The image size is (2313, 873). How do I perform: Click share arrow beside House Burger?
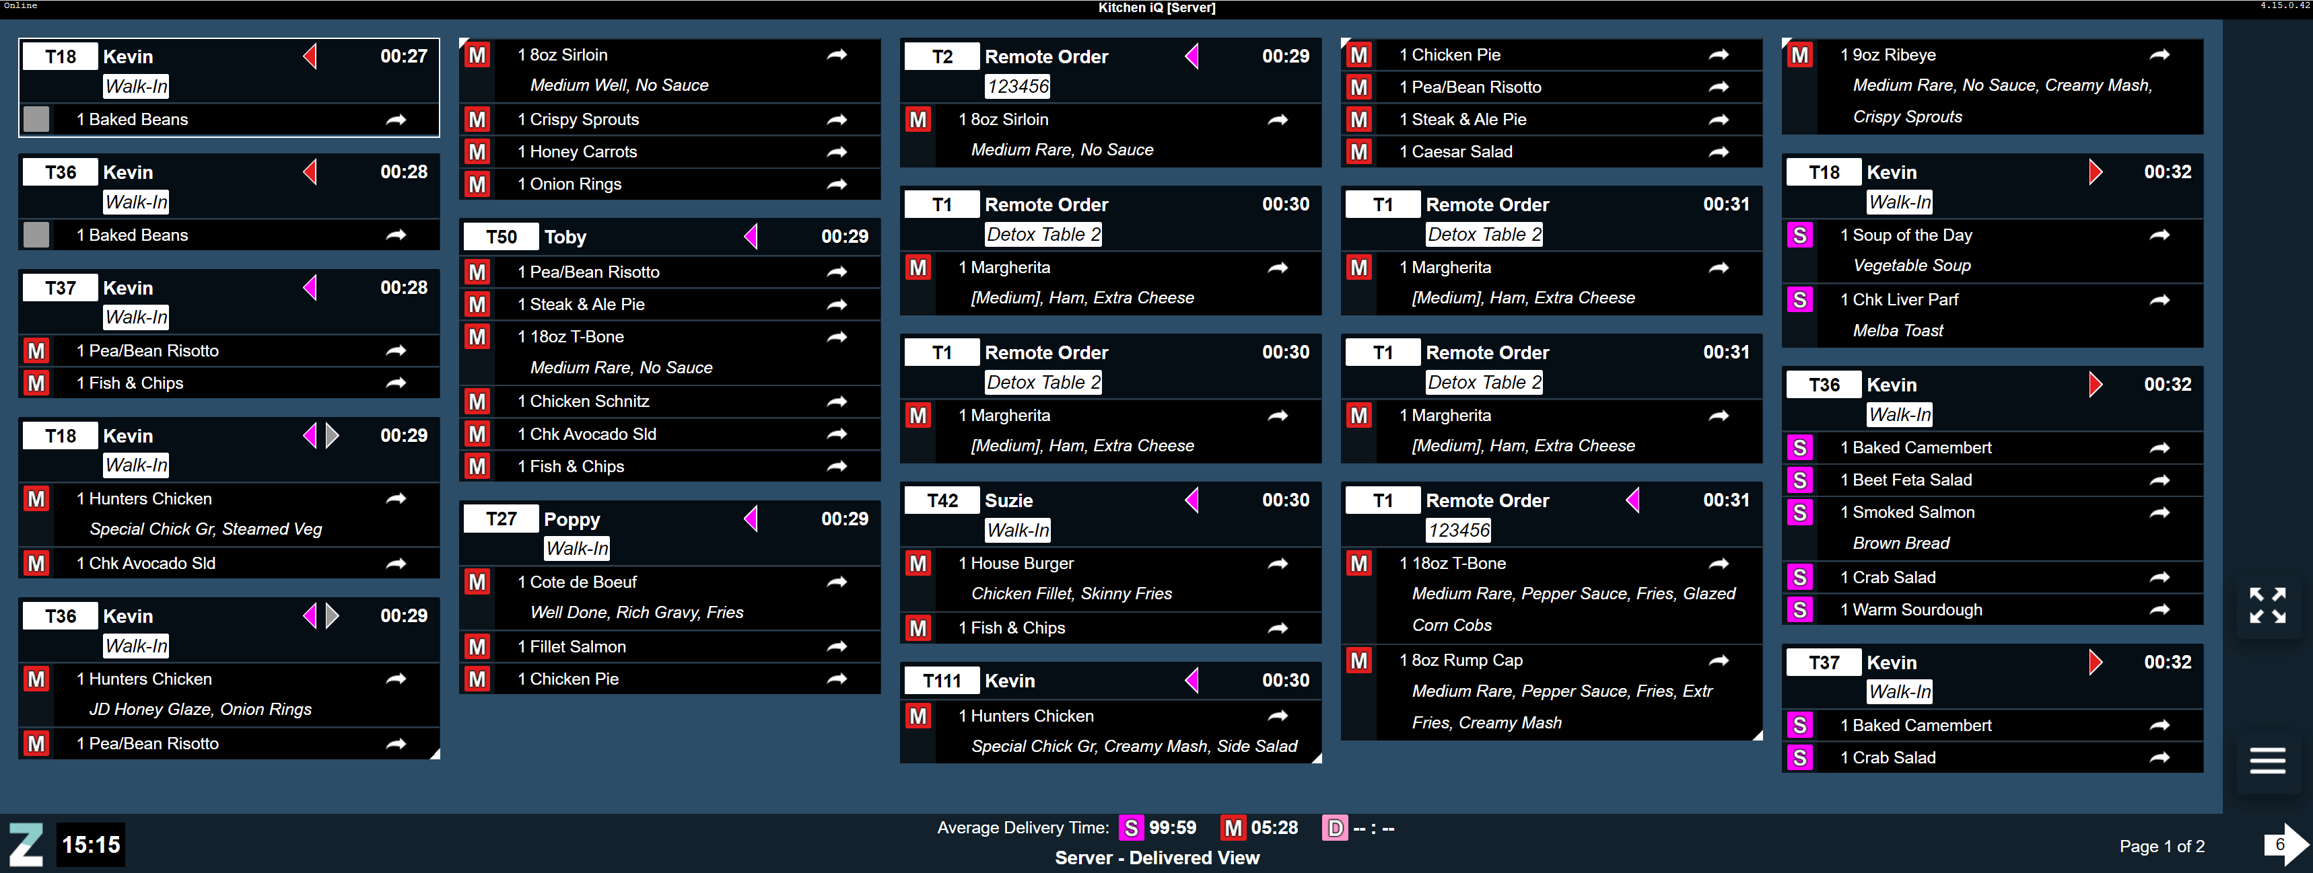(x=1278, y=564)
